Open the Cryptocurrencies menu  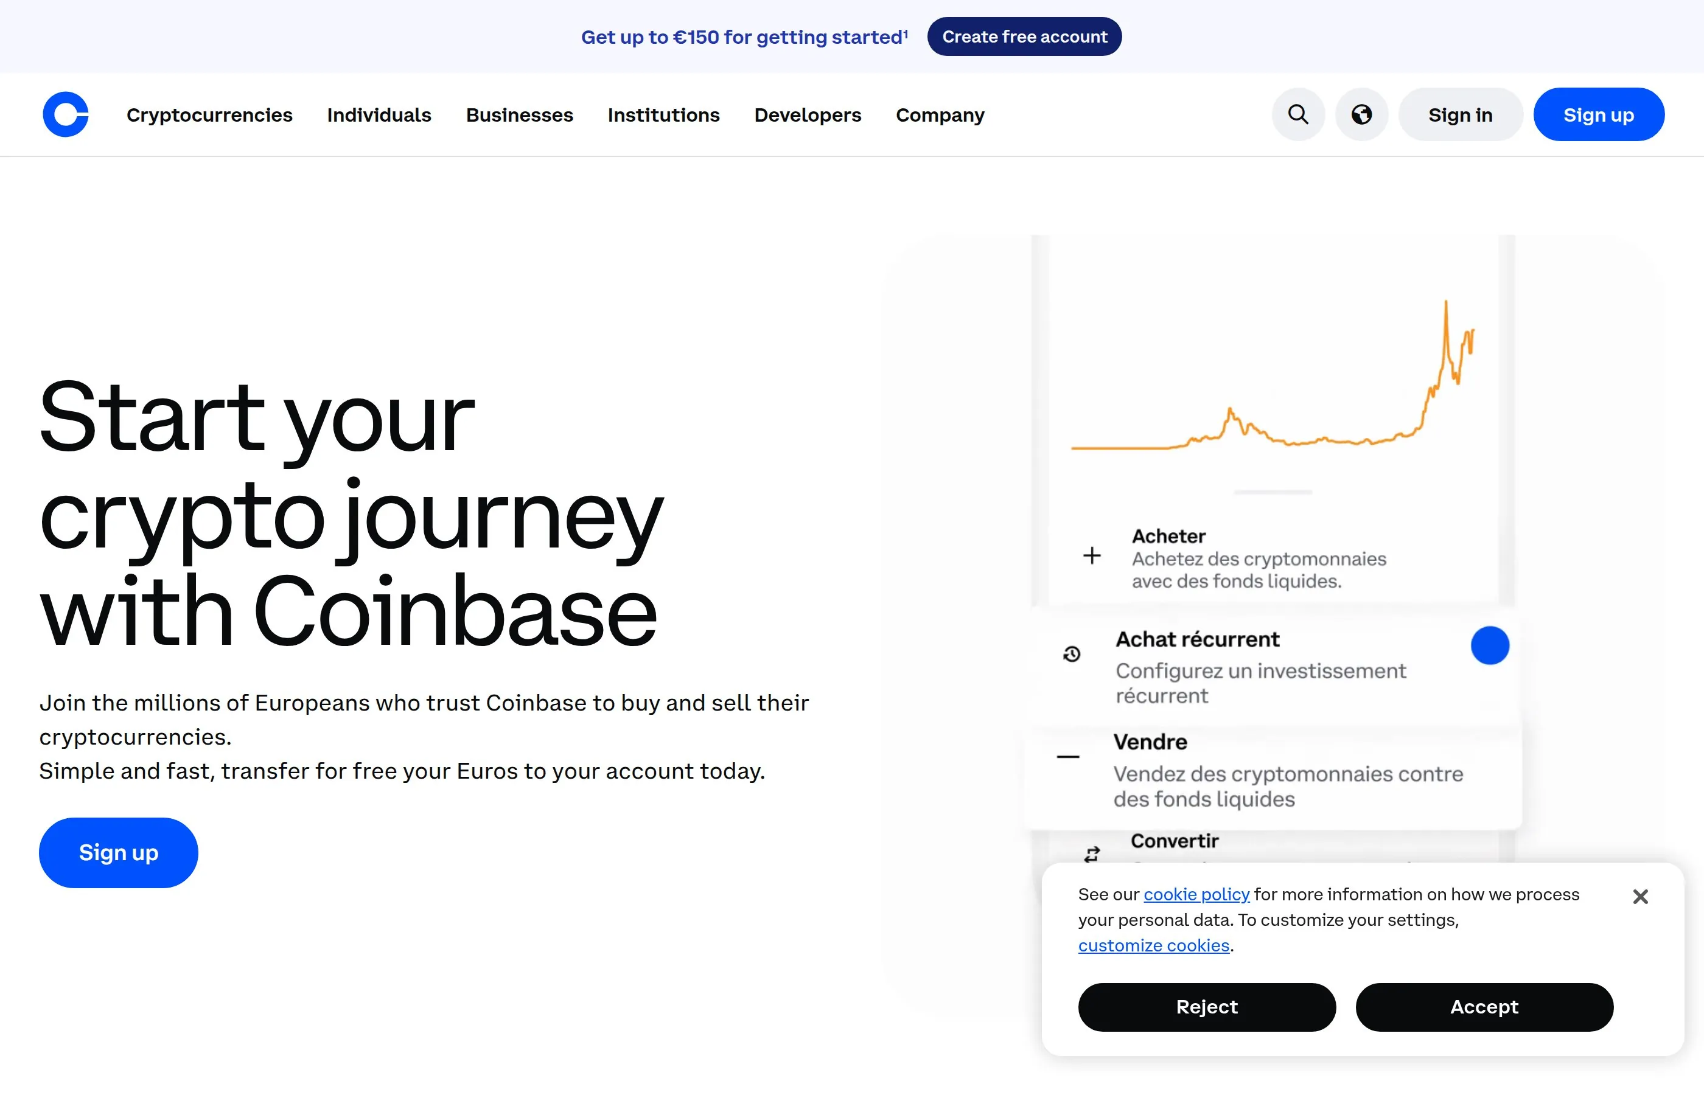tap(209, 114)
